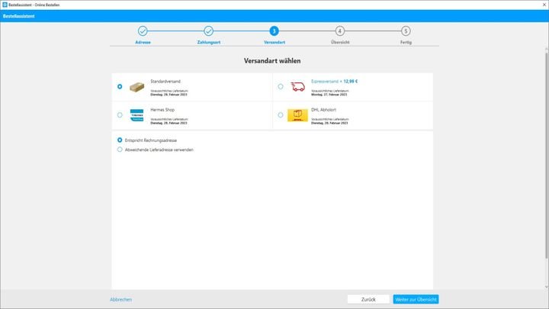Pick the DHL Abholort radio option
The height and width of the screenshot is (309, 549).
[x=281, y=115]
